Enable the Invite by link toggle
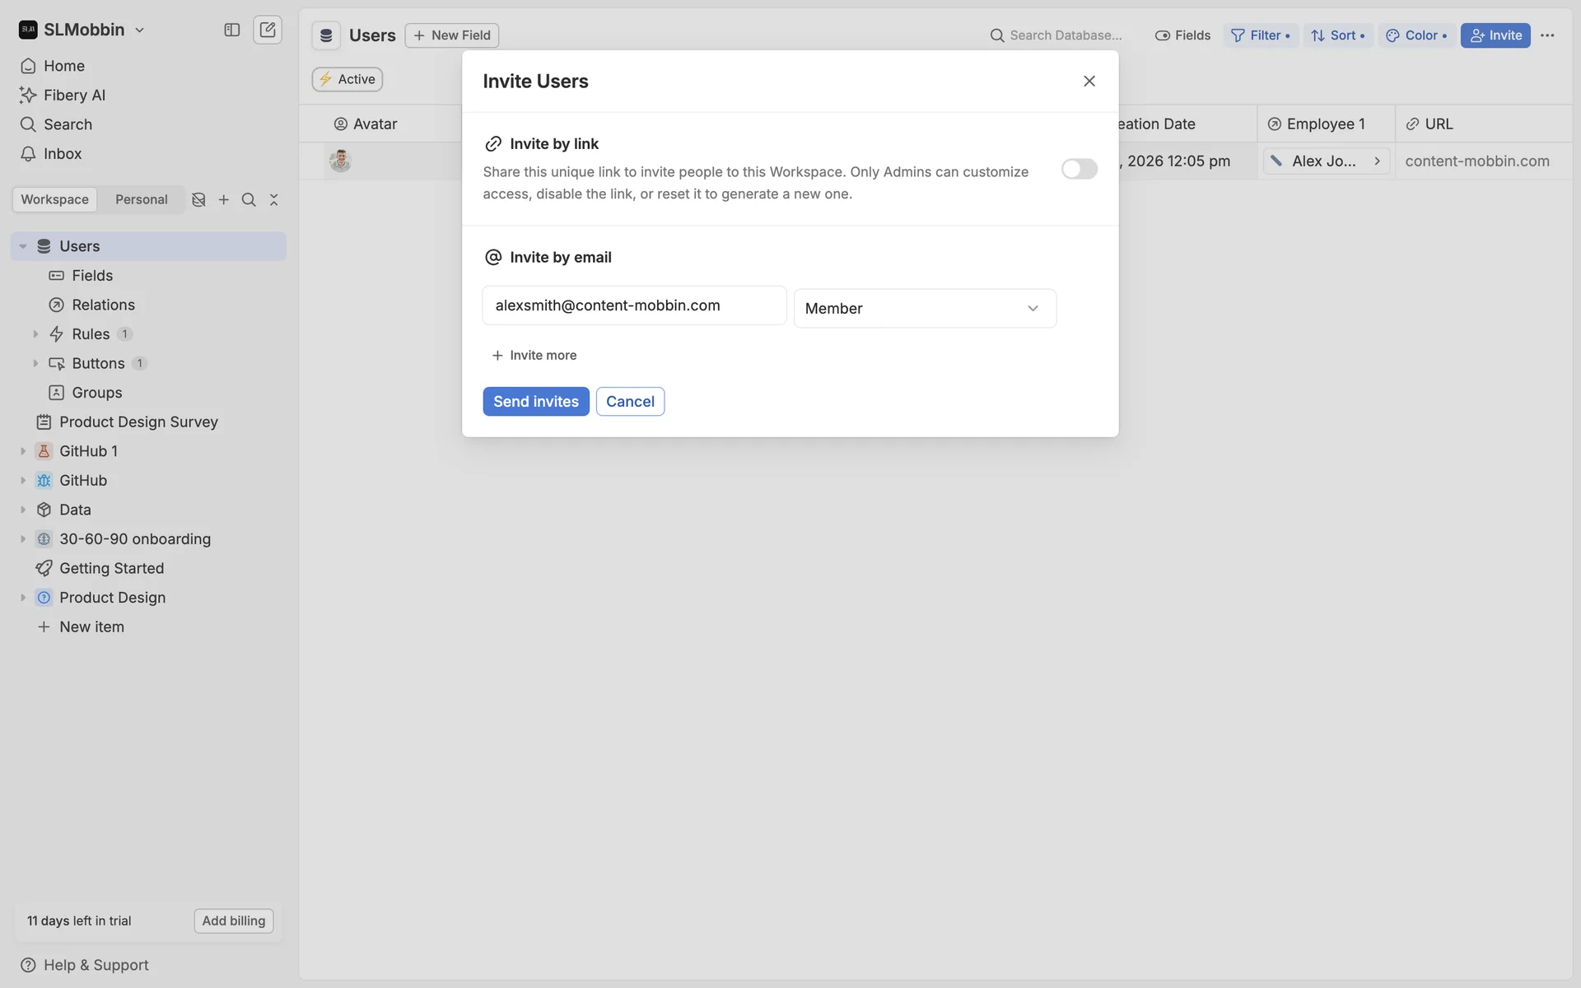The height and width of the screenshot is (988, 1581). 1079,169
